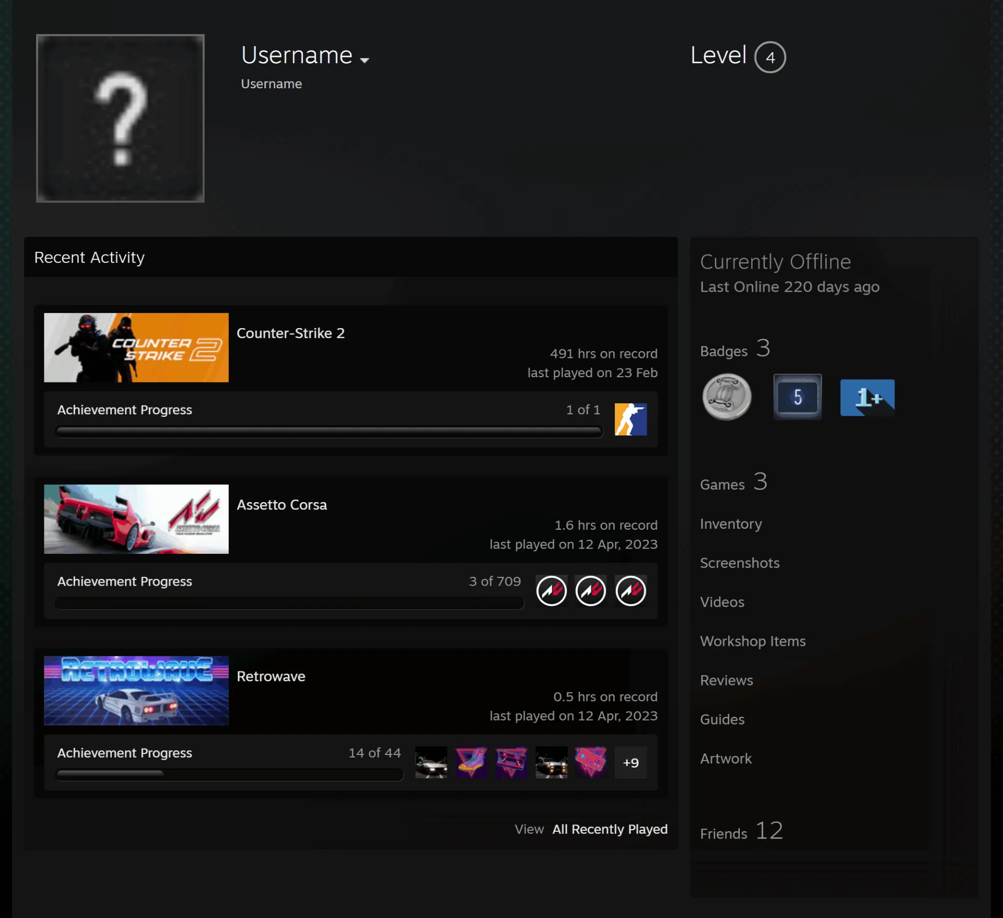The image size is (1003, 918).
Task: Open the Screenshots link
Action: point(740,563)
